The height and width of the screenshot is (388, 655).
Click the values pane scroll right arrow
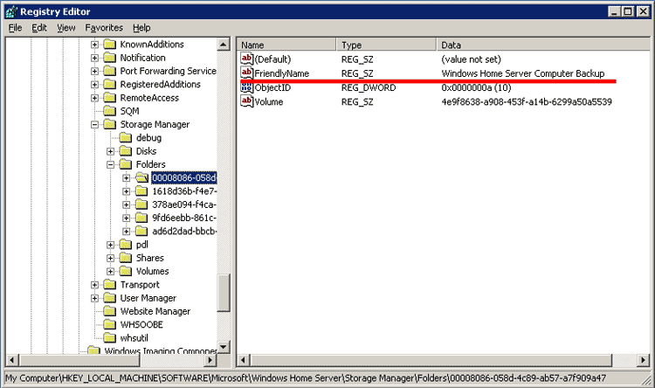644,360
